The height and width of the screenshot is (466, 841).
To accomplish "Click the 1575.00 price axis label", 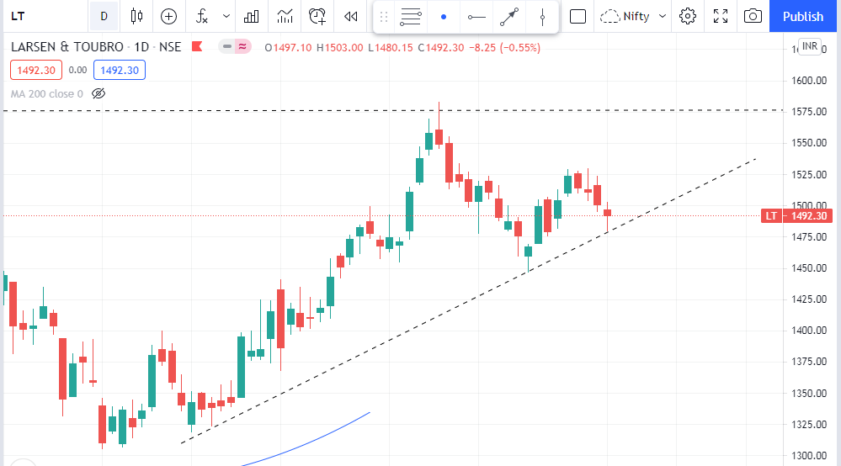I will (x=809, y=111).
